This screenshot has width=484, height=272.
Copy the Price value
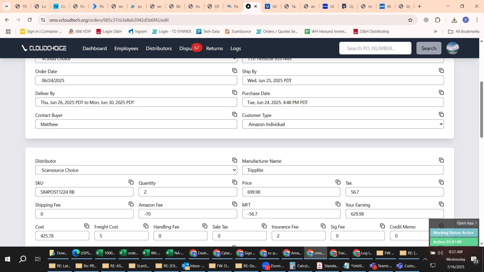tap(338, 182)
